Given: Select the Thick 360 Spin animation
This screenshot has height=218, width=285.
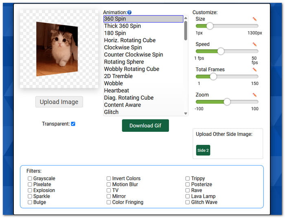Looking at the screenshot, I should 143,26.
